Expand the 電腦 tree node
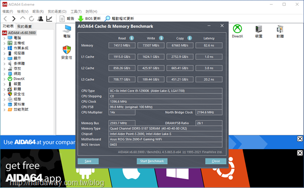Viewport: 304px width, 188px height. tap(4, 38)
